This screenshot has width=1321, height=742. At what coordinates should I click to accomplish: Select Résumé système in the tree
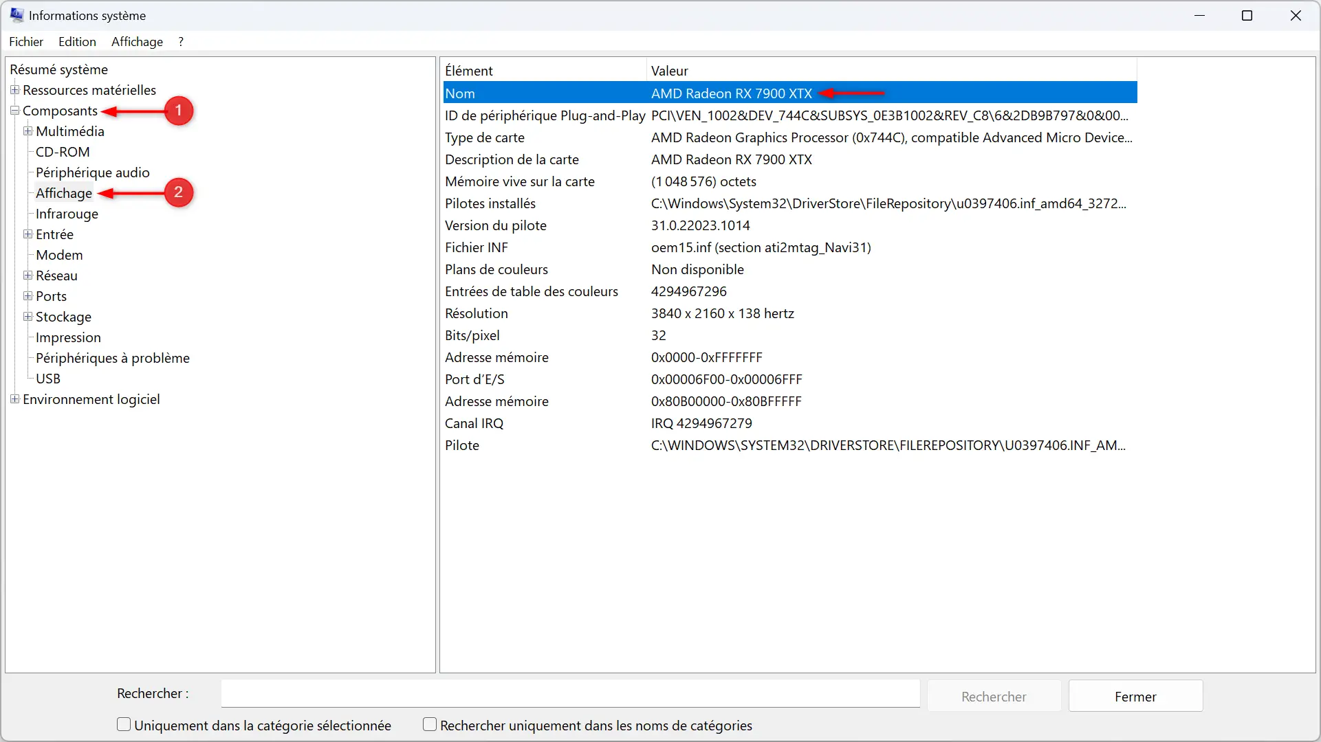click(x=58, y=69)
